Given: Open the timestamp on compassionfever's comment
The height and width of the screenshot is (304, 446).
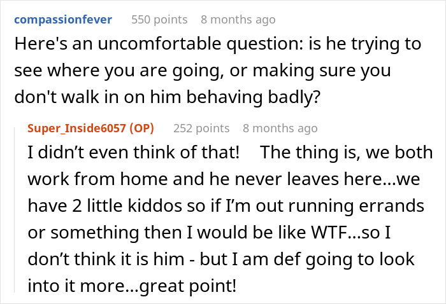Looking at the screenshot, I should [238, 19].
